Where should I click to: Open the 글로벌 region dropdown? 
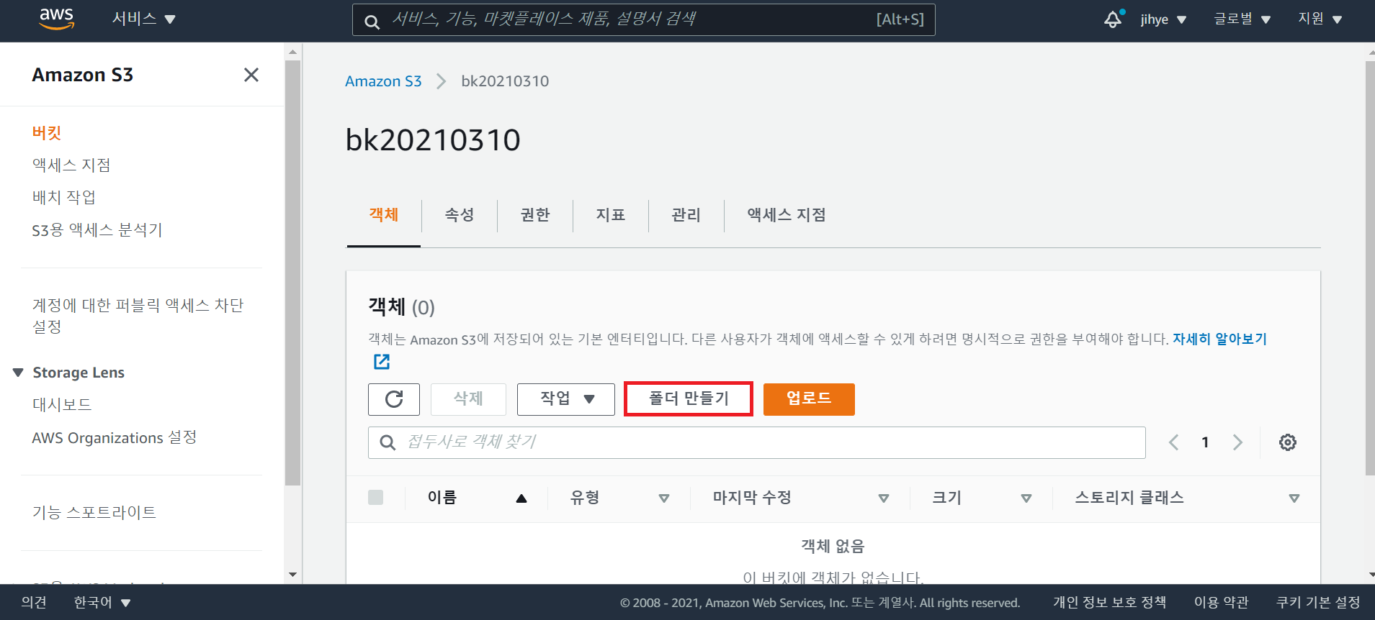pos(1242,19)
